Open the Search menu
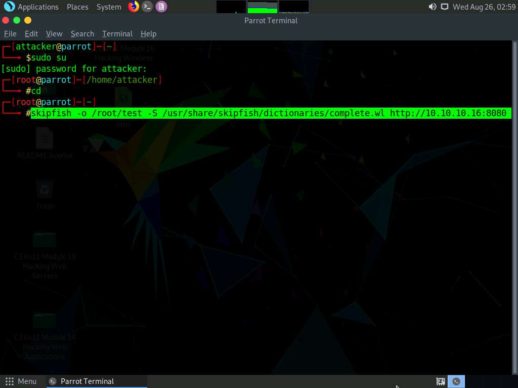Viewport: 518px width, 388px height. tap(82, 34)
